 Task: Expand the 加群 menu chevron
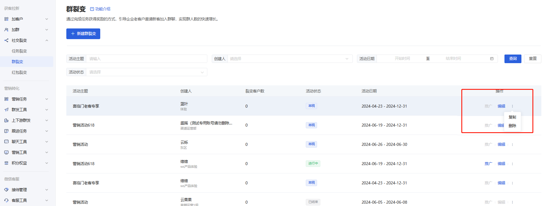pyautogui.click(x=47, y=30)
